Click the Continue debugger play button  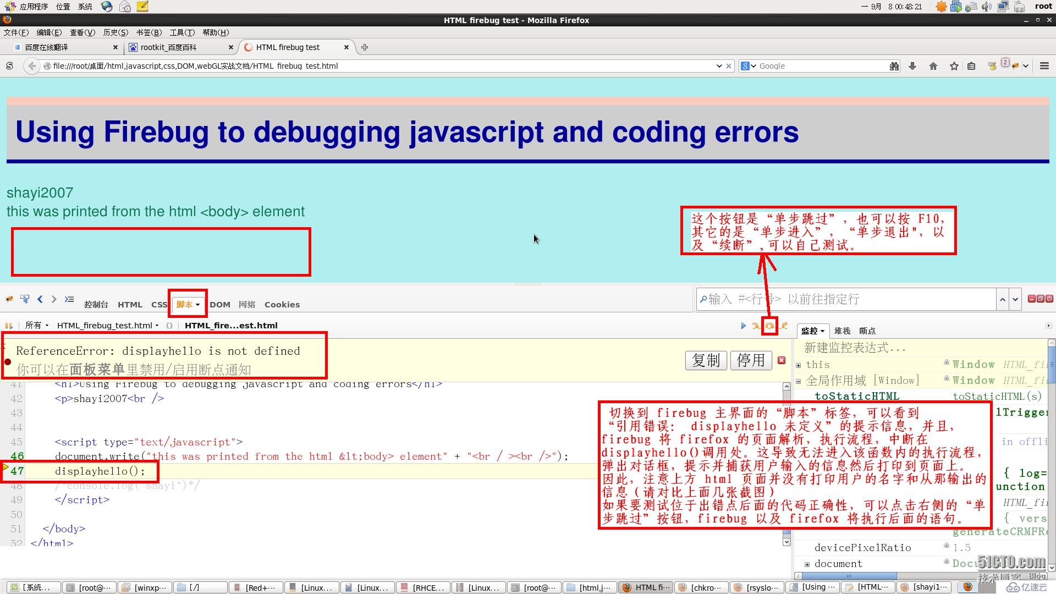[x=744, y=326]
